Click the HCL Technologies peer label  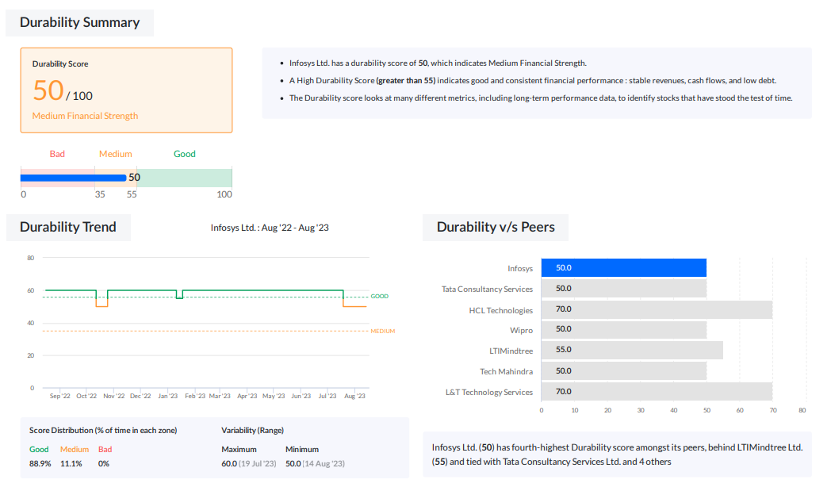pos(501,310)
